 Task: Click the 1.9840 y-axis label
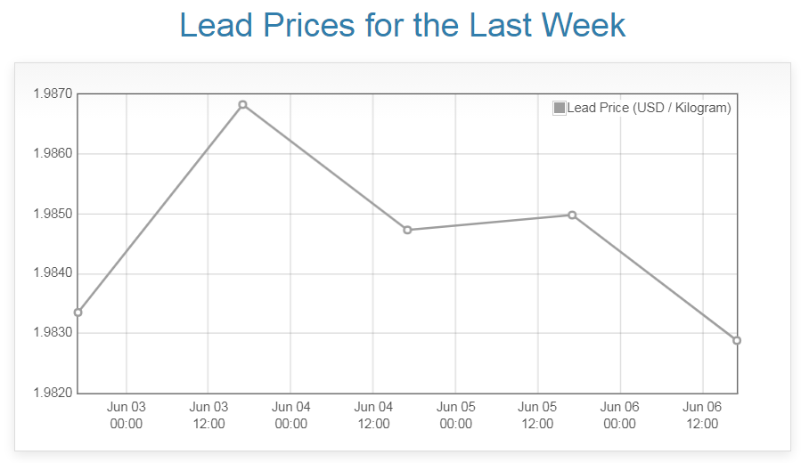(x=53, y=274)
